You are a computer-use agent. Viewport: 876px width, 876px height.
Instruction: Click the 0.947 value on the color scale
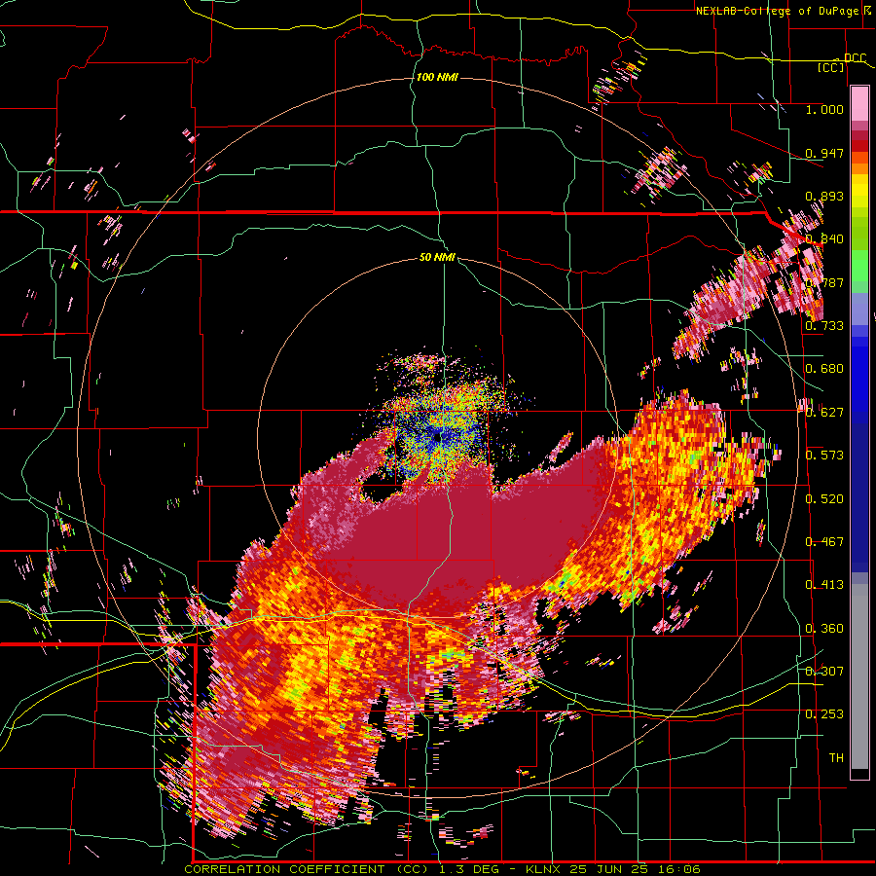click(x=824, y=153)
